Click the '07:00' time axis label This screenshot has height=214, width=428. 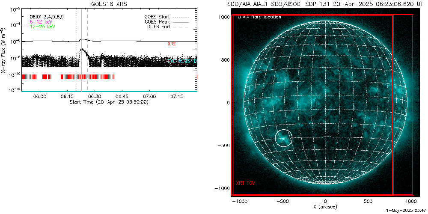150,97
